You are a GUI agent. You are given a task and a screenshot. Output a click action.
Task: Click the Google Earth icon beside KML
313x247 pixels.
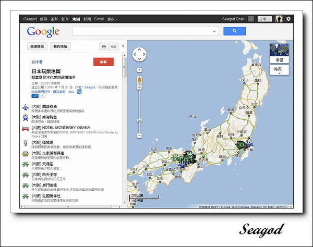coord(79,92)
